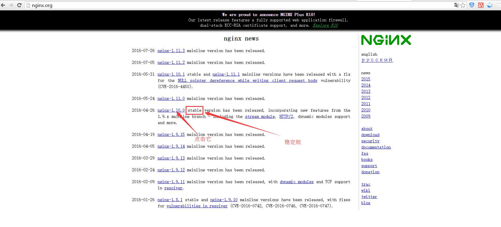
Task: Open the donation page
Action: click(x=370, y=172)
